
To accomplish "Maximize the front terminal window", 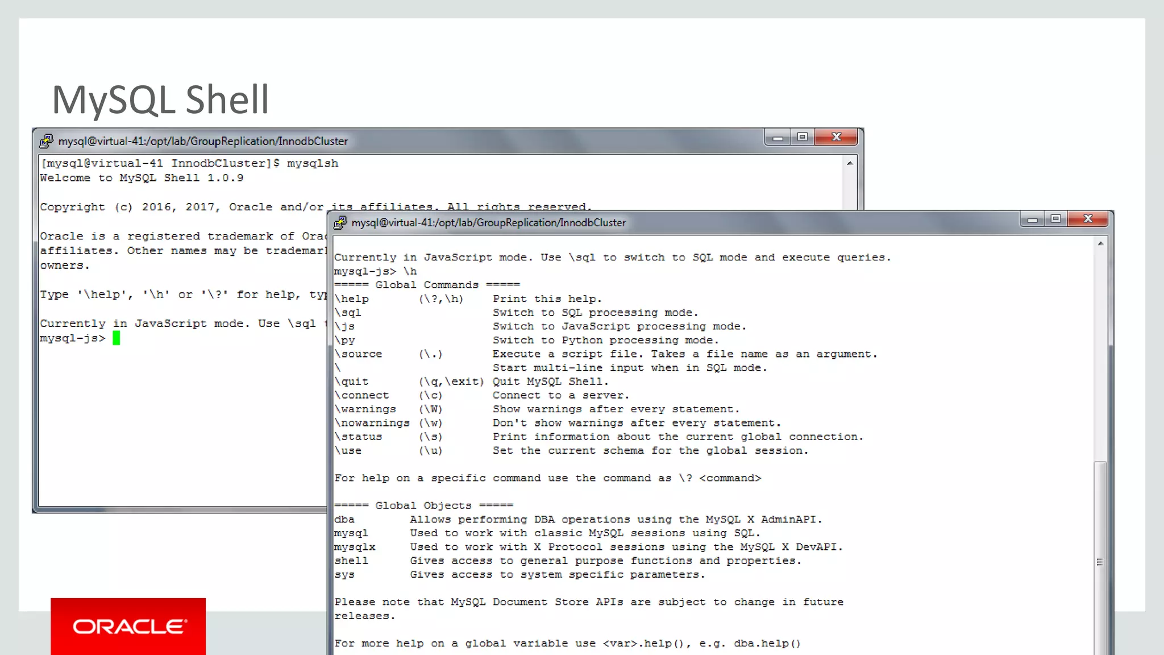I will coord(1056,219).
